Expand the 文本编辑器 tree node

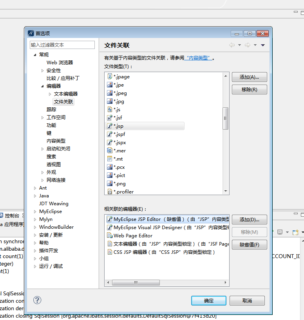(x=50, y=94)
